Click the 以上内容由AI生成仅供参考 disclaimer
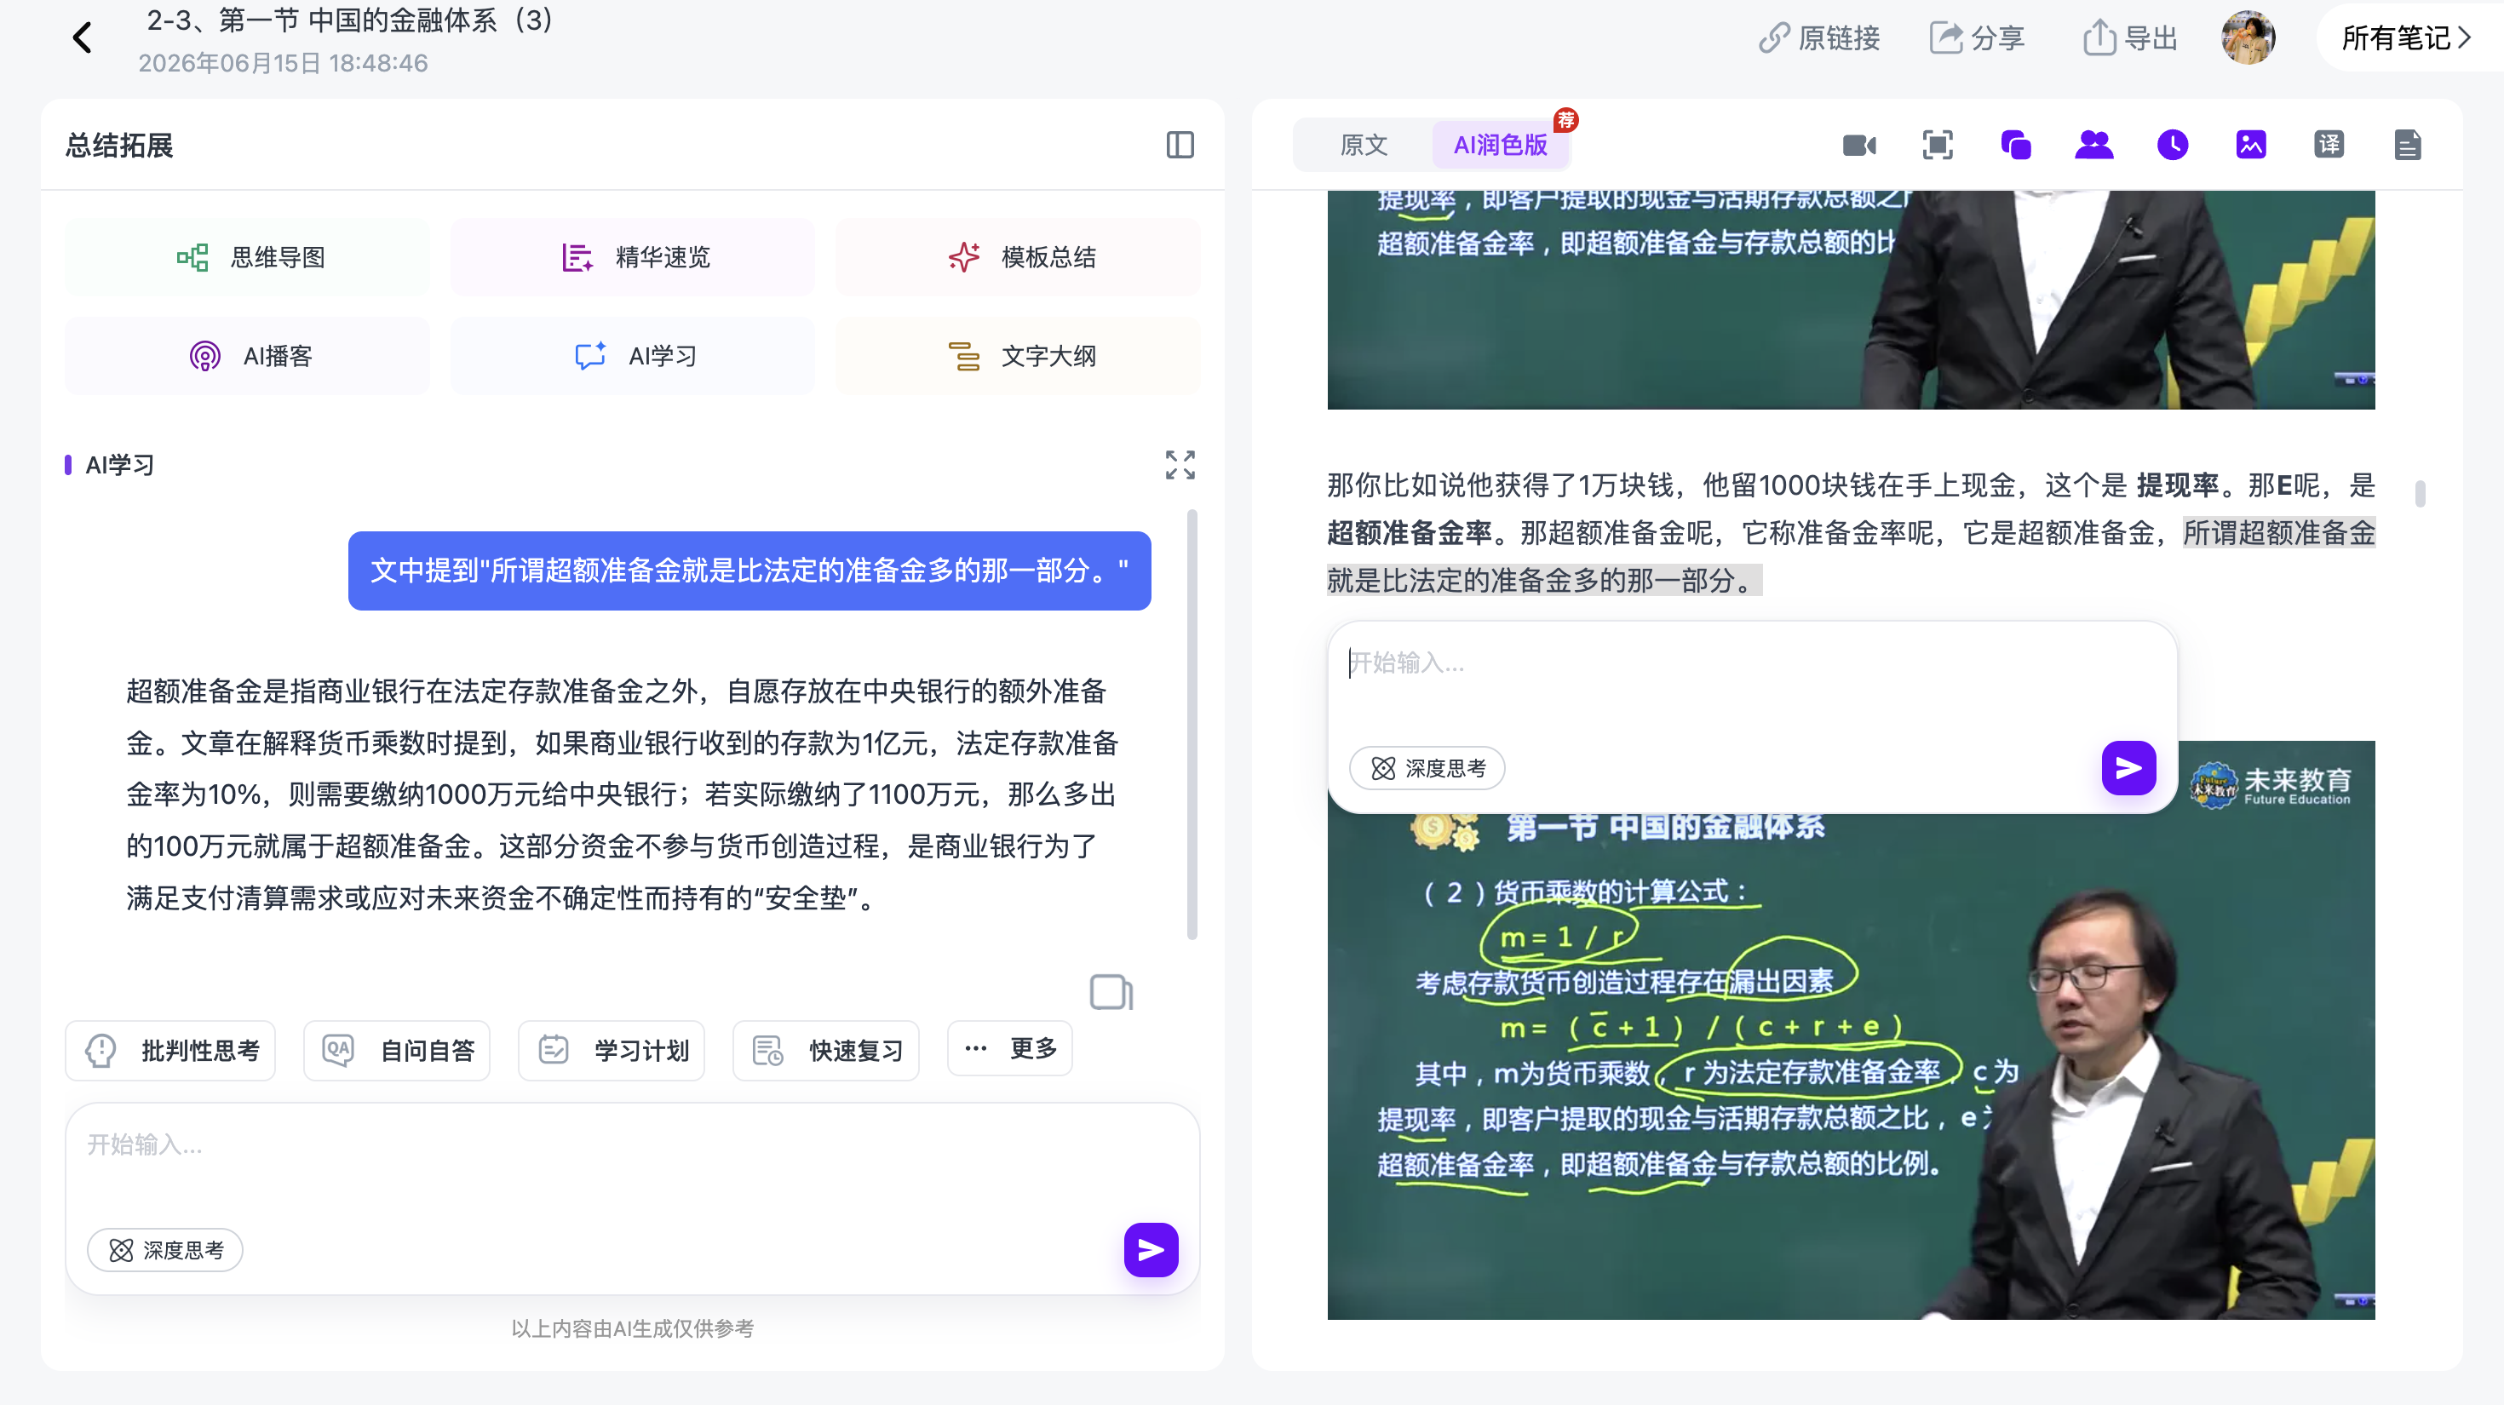 click(633, 1328)
